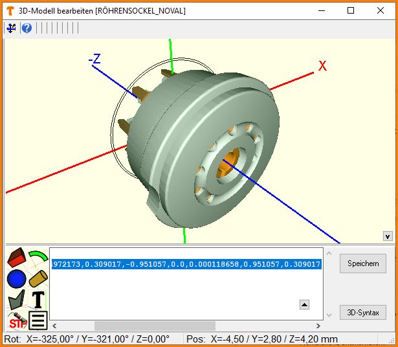The image size is (398, 347).
Task: Select the green extruded polygon tool
Action: pos(17,300)
